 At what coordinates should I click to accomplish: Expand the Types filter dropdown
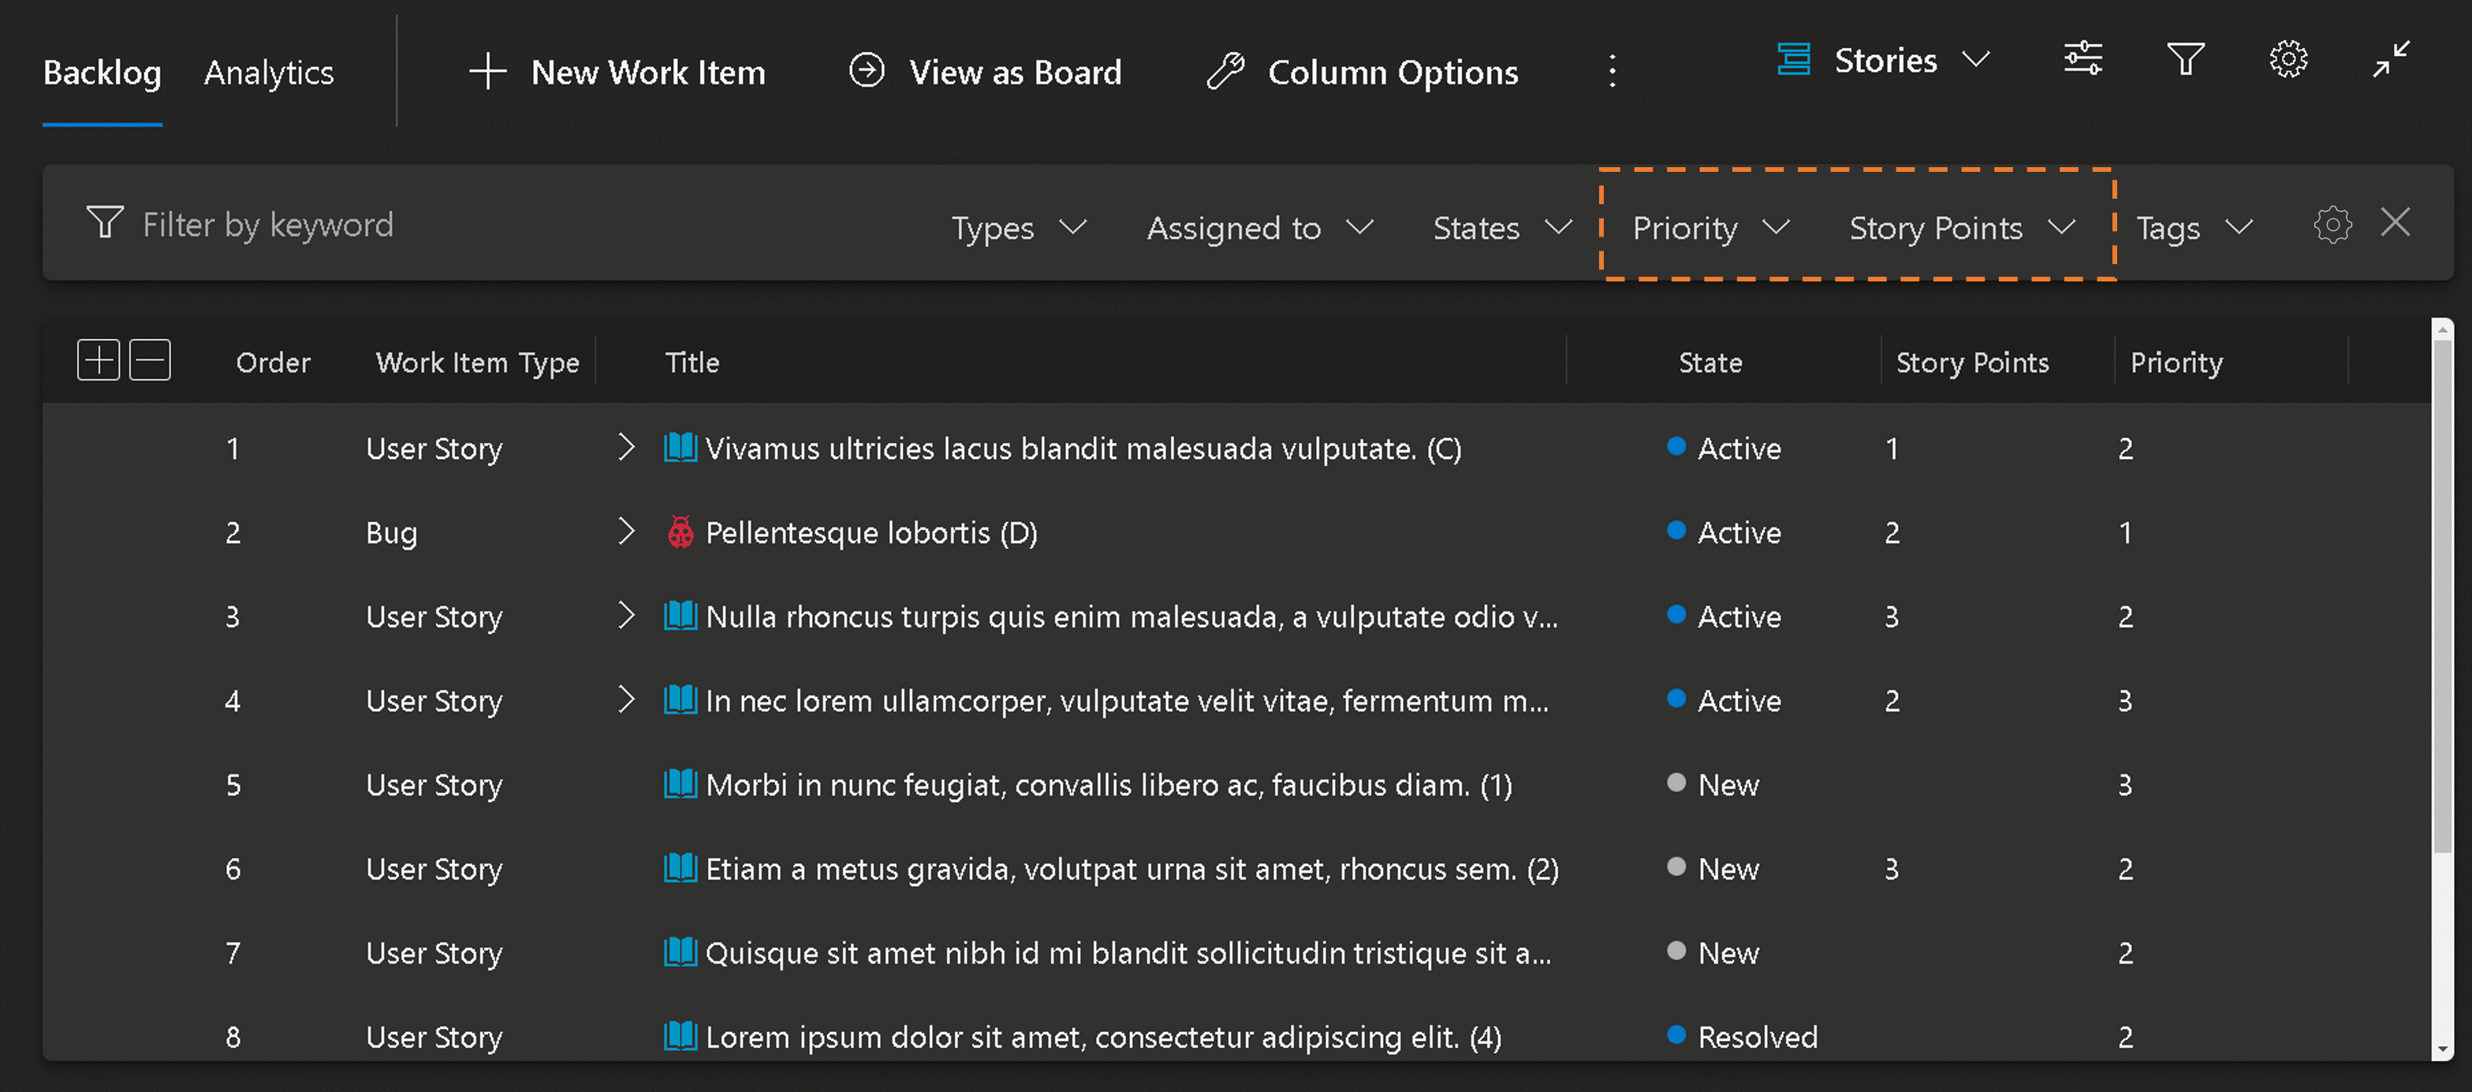1019,225
